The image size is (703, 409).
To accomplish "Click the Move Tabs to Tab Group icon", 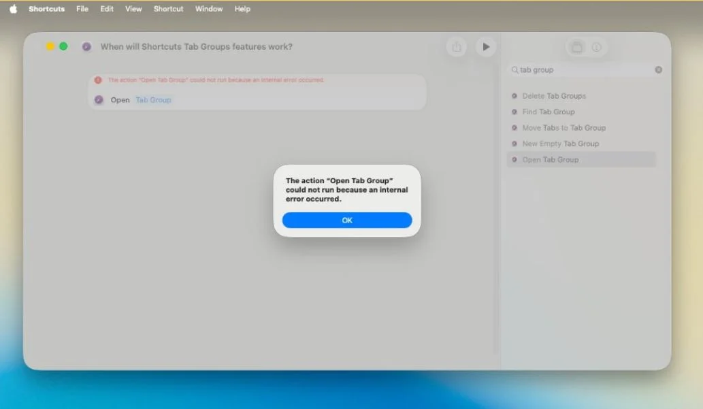I will 514,128.
